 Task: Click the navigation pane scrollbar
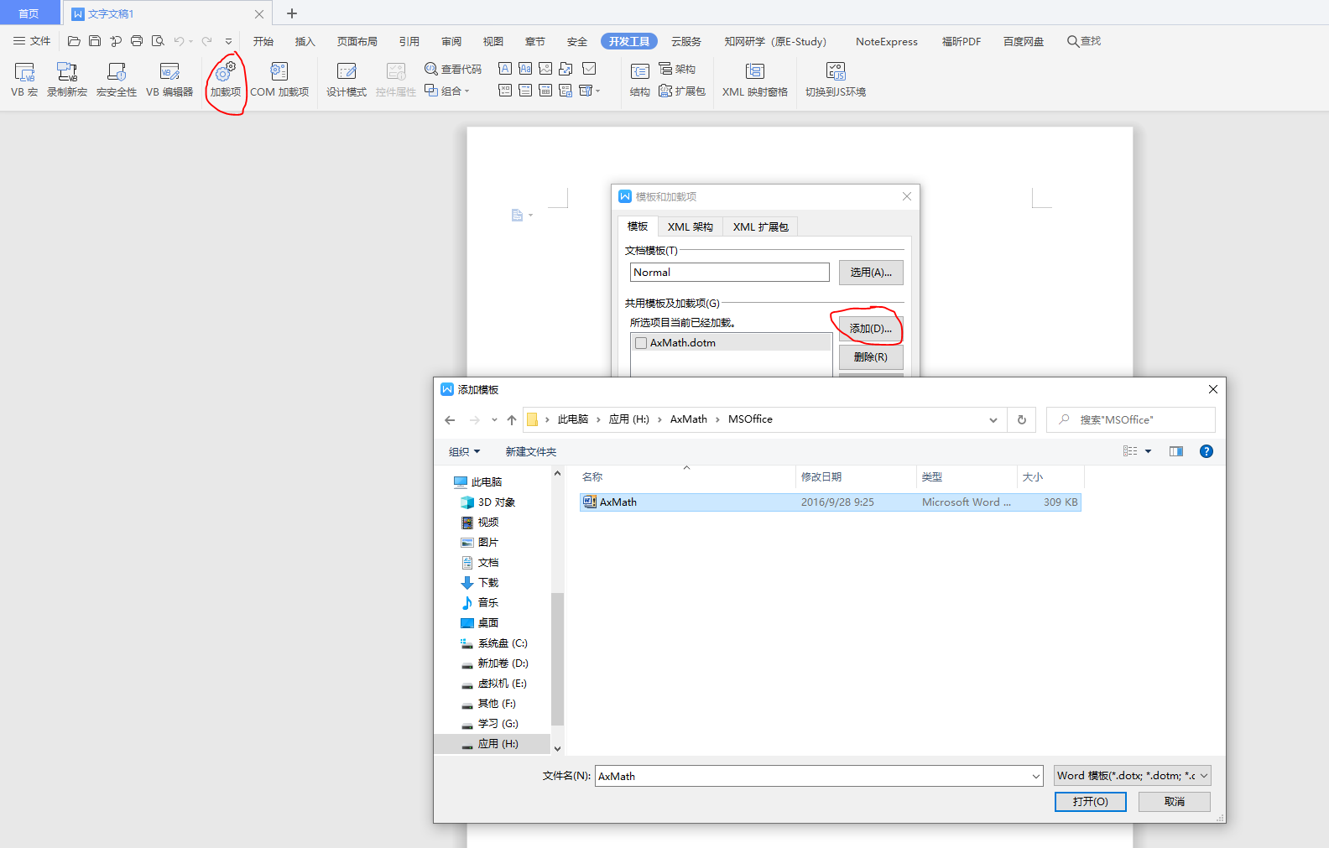tap(557, 659)
